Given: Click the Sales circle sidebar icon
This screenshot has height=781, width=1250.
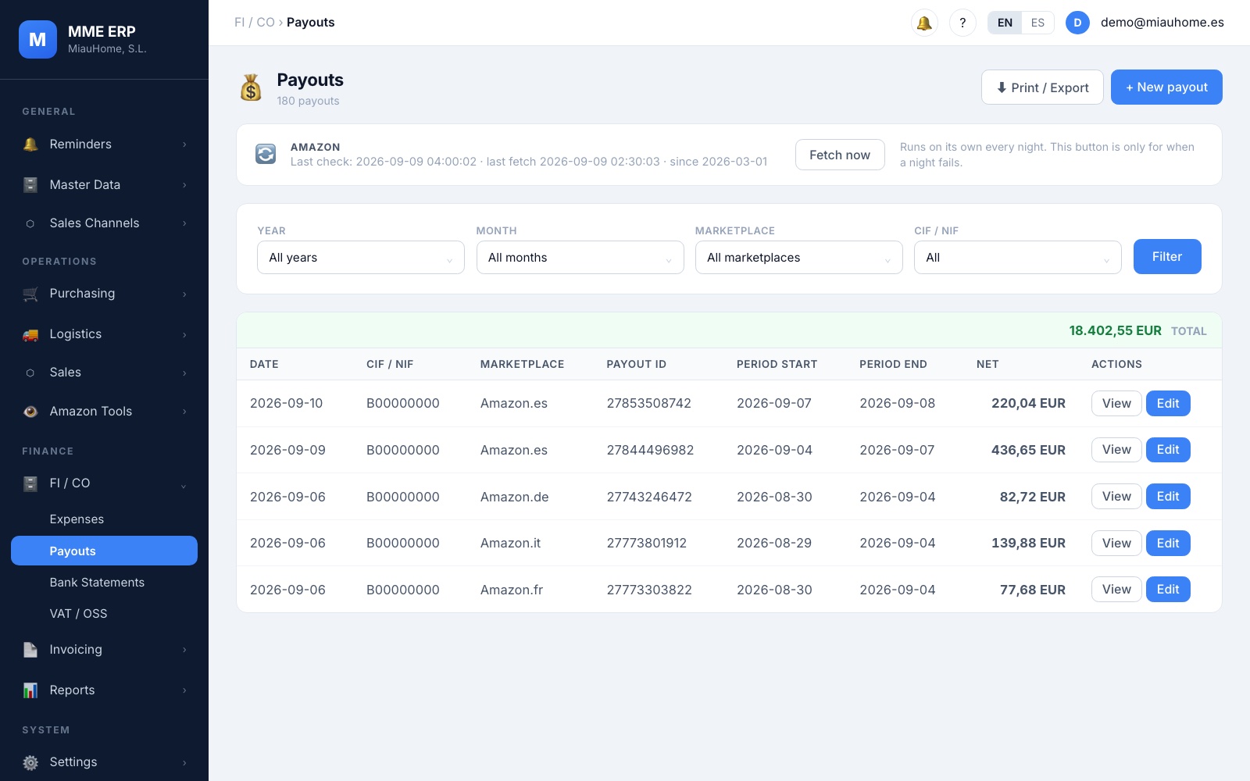Looking at the screenshot, I should (x=30, y=373).
